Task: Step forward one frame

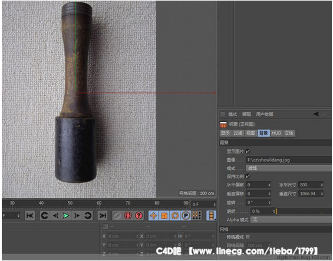Action: [77, 216]
